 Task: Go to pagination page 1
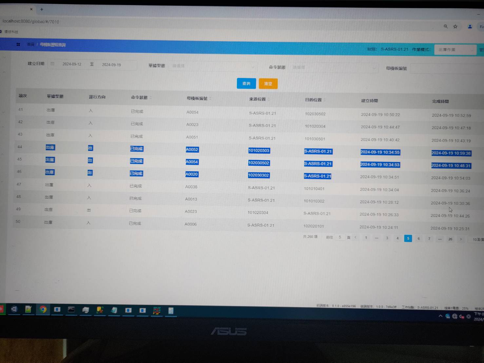[366, 238]
